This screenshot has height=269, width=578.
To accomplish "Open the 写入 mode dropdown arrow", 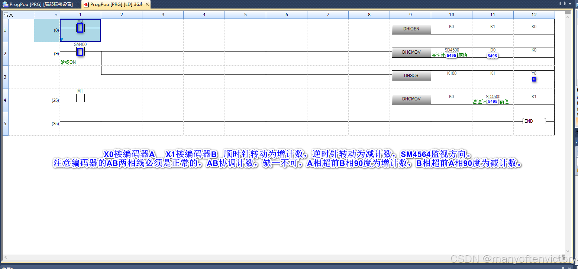I will [x=56, y=15].
